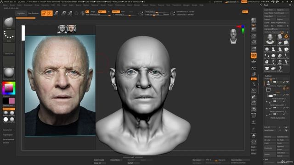
Task: Open the Brush menu
Action: point(12,5)
